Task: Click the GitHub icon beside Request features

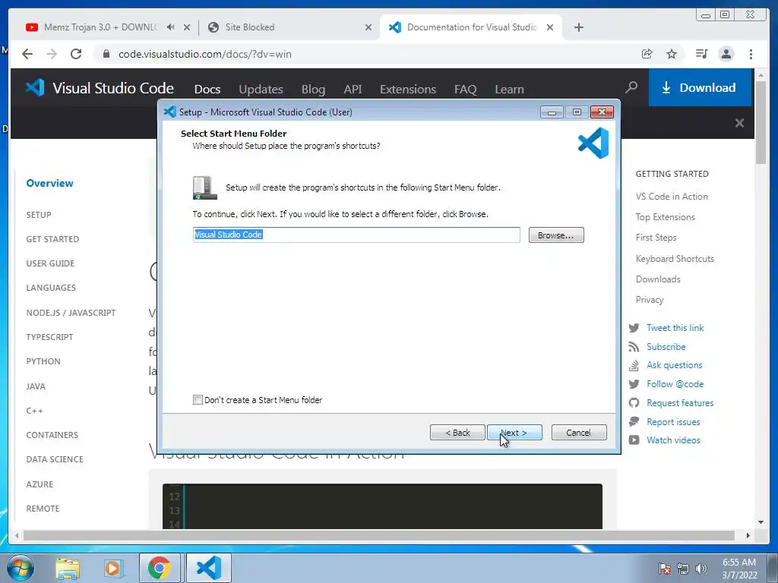Action: 634,402
